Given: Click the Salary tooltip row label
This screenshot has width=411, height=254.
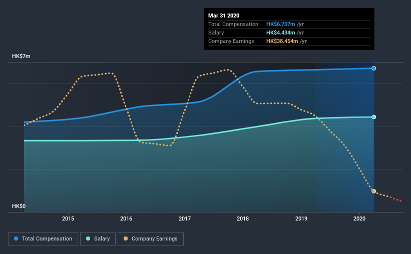Looking at the screenshot, I should [216, 32].
